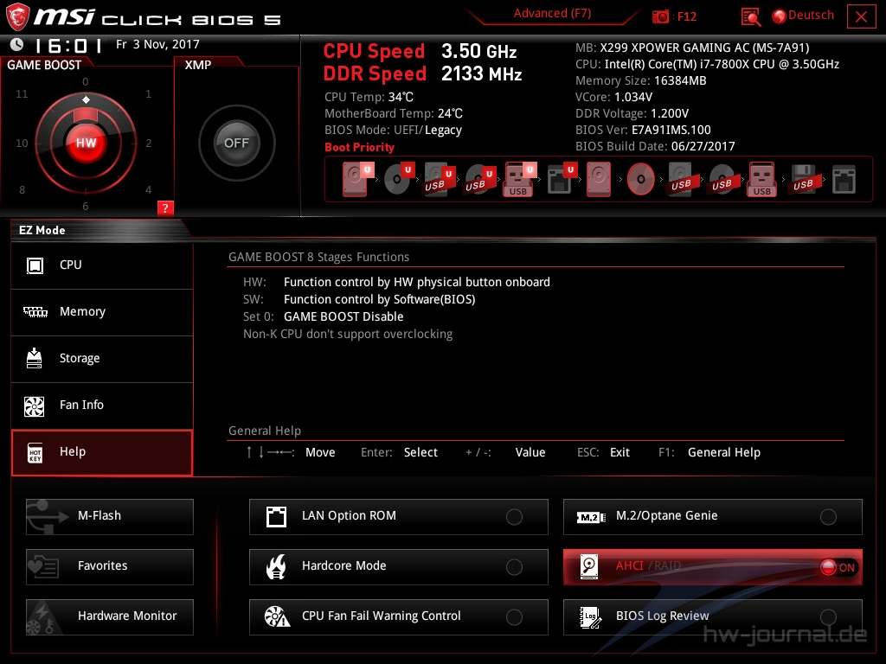The image size is (886, 664).
Task: Click the clock icon beside the time
Action: 17,44
